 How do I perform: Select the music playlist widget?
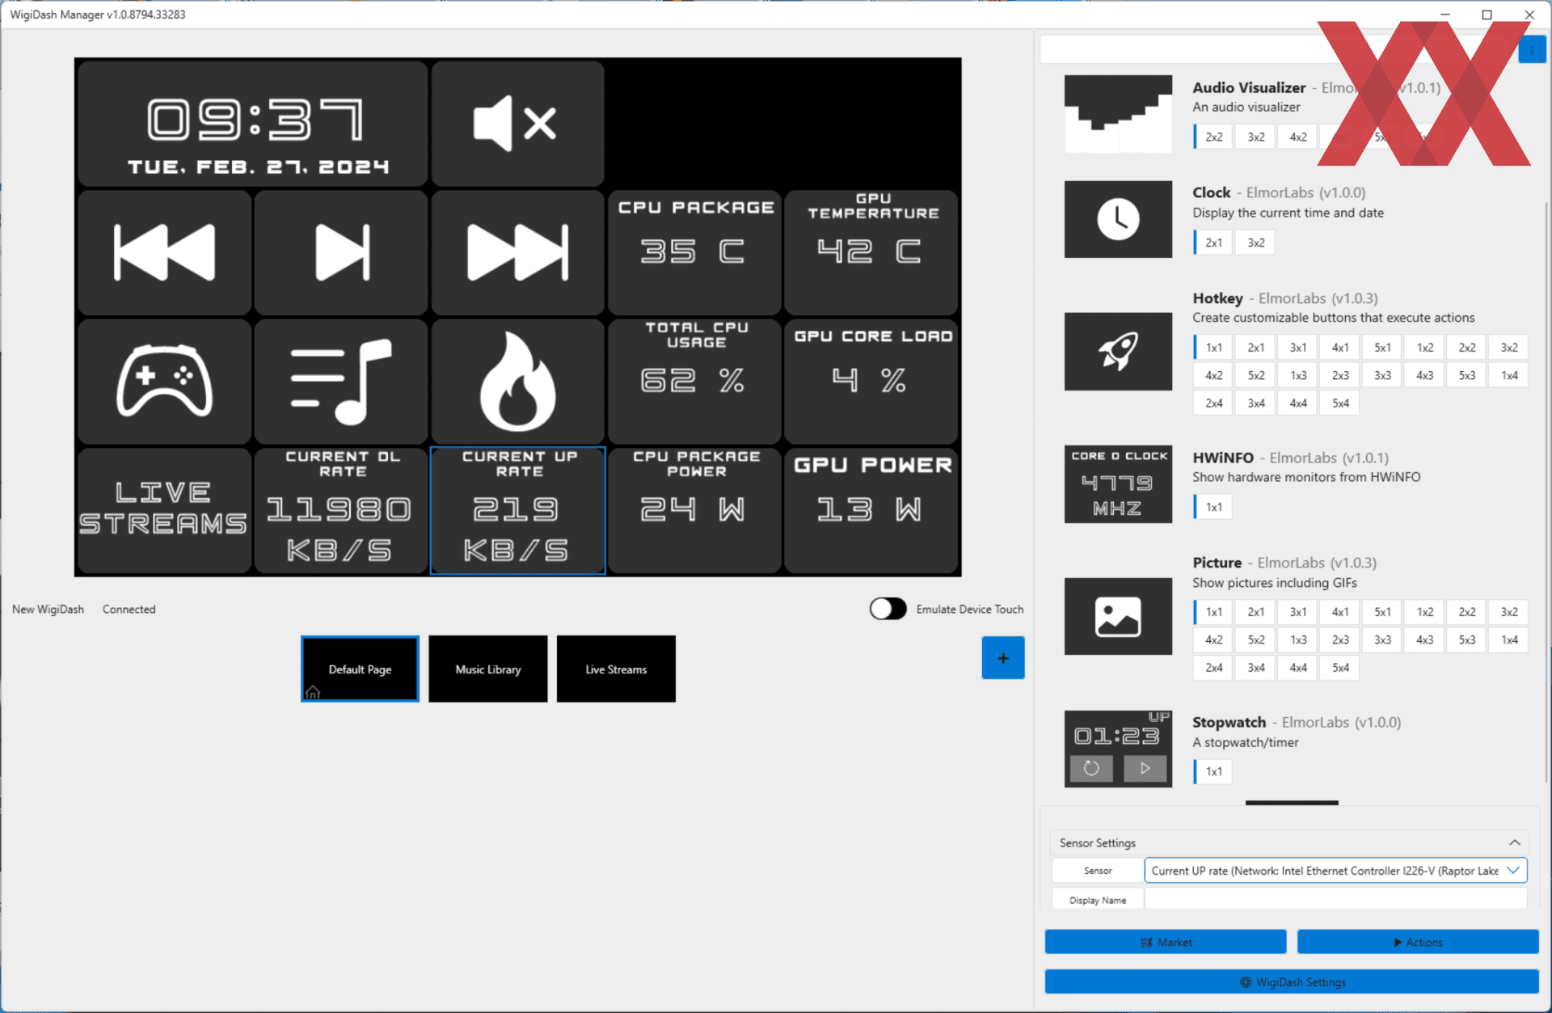point(341,381)
